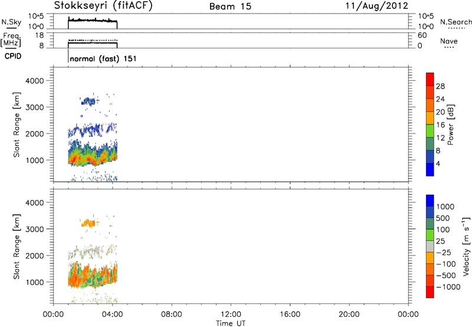
Task: Click the 1000 tick in velocity panel
Action: [x=34, y=282]
